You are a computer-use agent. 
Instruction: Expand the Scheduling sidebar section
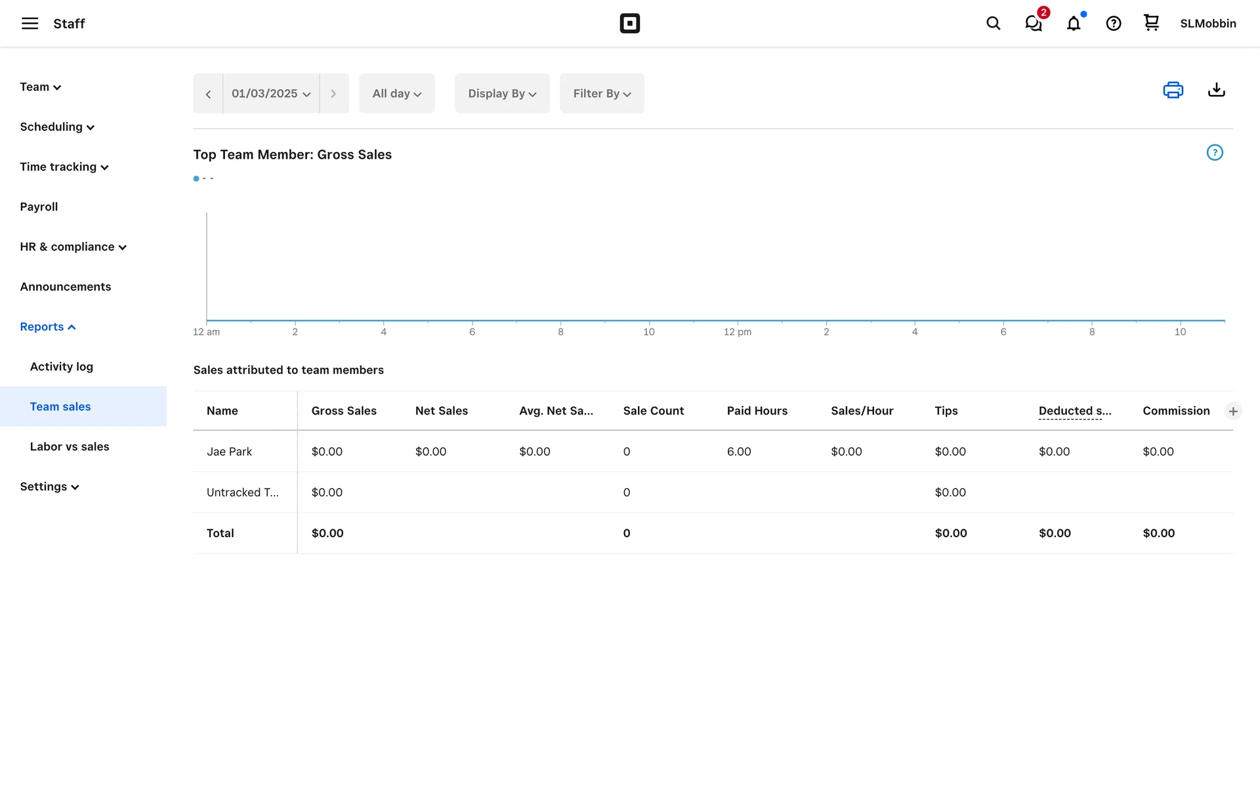pyautogui.click(x=57, y=127)
